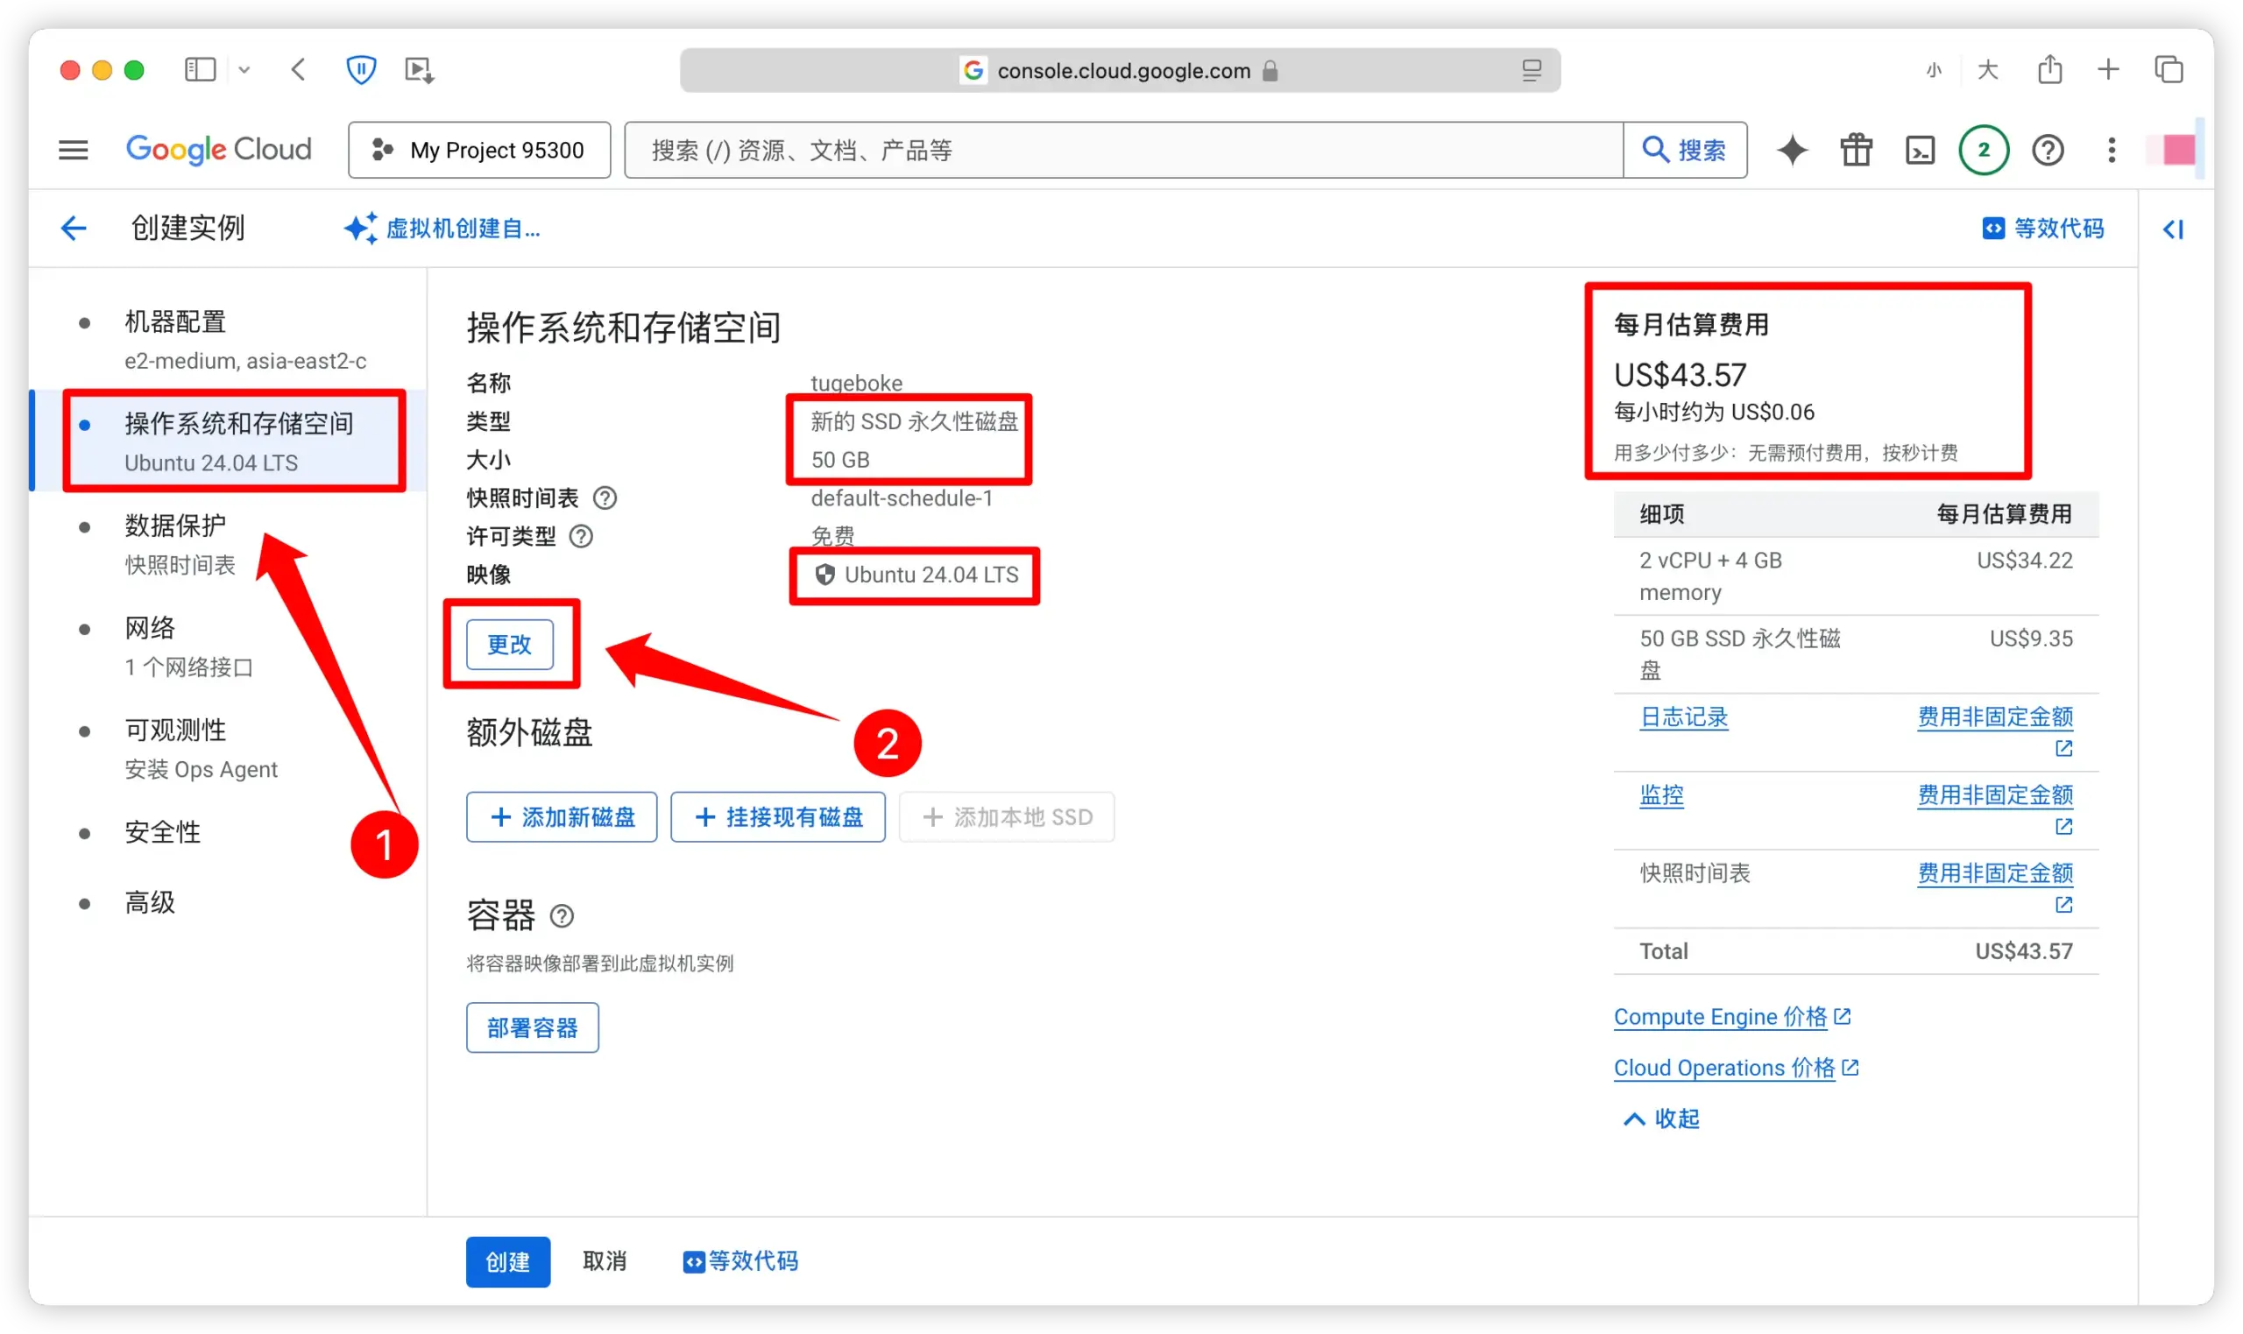Click 添加新磁盘 button
The width and height of the screenshot is (2243, 1334).
[562, 816]
